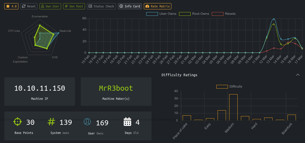Screen dimensions: 305x143
Task: Run the Status Check
Action: click(101, 6)
